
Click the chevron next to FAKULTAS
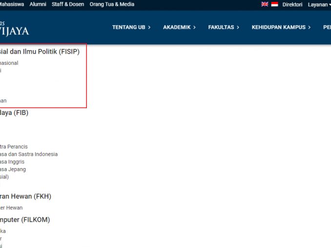(238, 27)
